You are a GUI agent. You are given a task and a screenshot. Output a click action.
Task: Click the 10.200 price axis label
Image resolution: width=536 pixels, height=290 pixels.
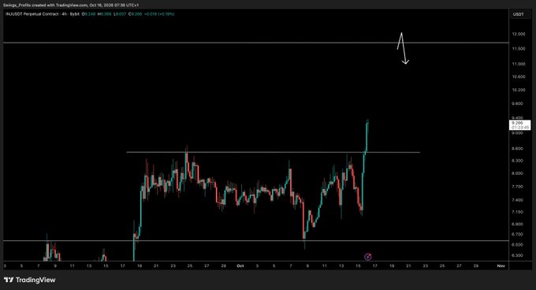518,90
